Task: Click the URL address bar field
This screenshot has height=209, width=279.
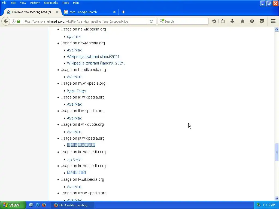Action: [x=84, y=21]
